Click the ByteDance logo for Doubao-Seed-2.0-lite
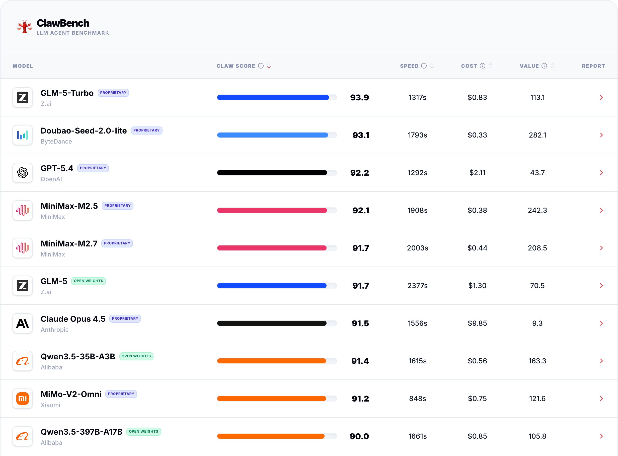This screenshot has height=456, width=618. point(23,135)
